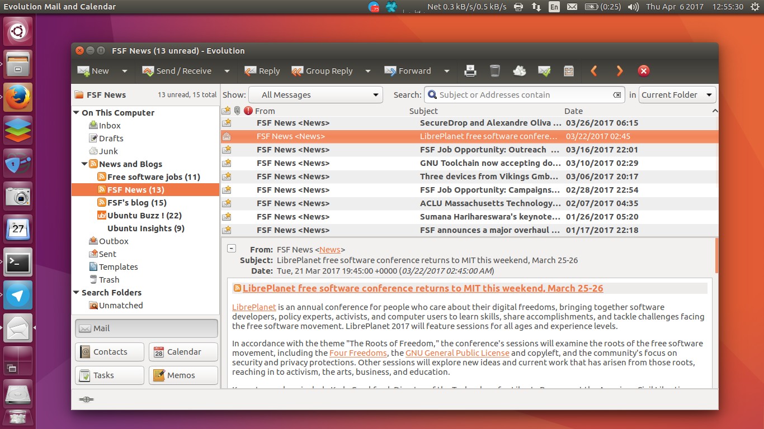Click the New message button

coord(93,71)
